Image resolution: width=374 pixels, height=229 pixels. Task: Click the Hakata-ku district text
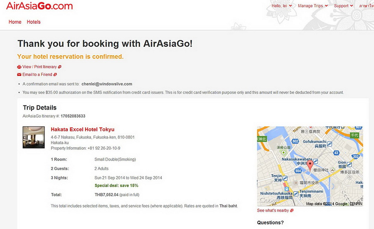tap(59, 143)
